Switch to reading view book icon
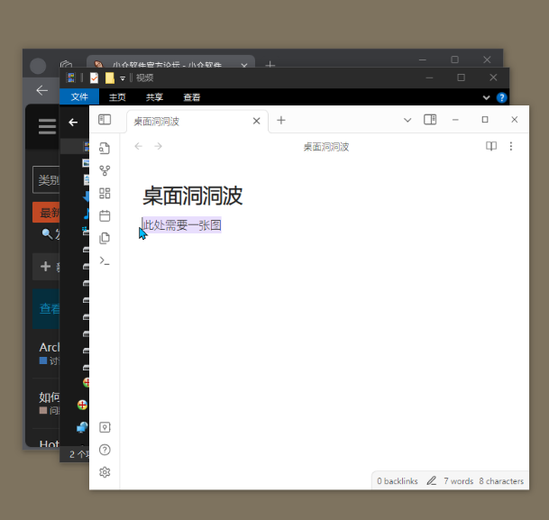This screenshot has width=549, height=520. (x=491, y=146)
